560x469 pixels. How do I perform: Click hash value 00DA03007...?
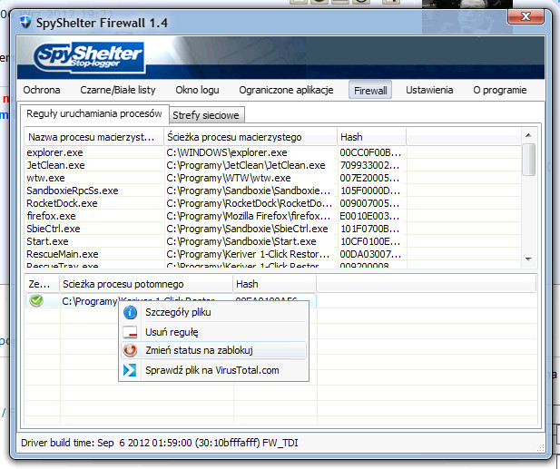pyautogui.click(x=370, y=254)
